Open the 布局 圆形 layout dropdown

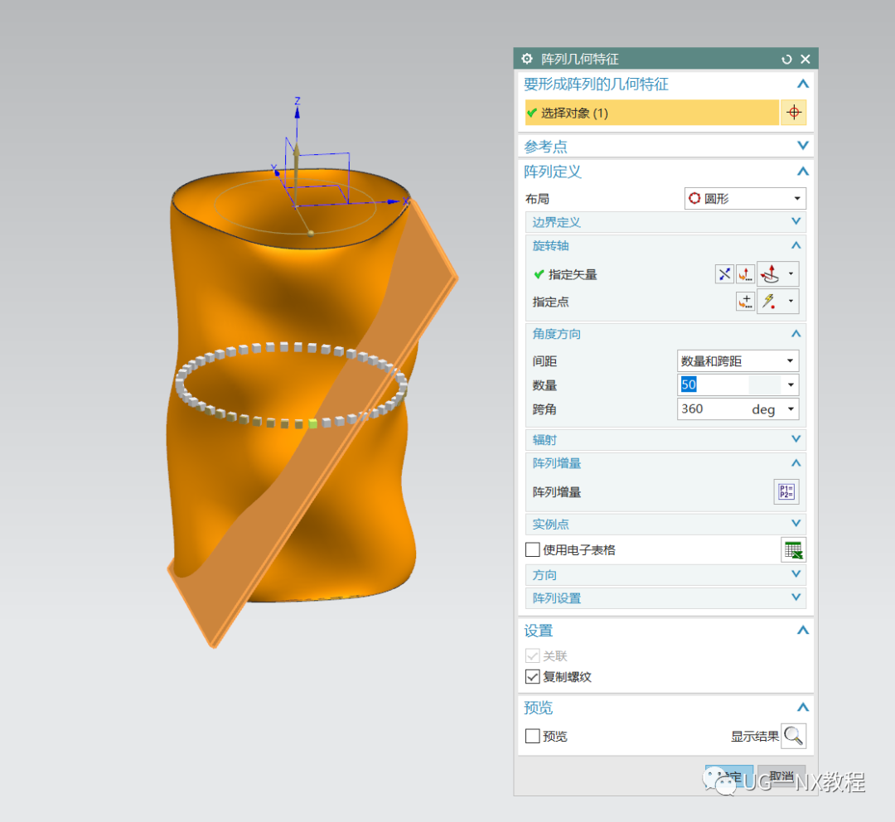(745, 199)
